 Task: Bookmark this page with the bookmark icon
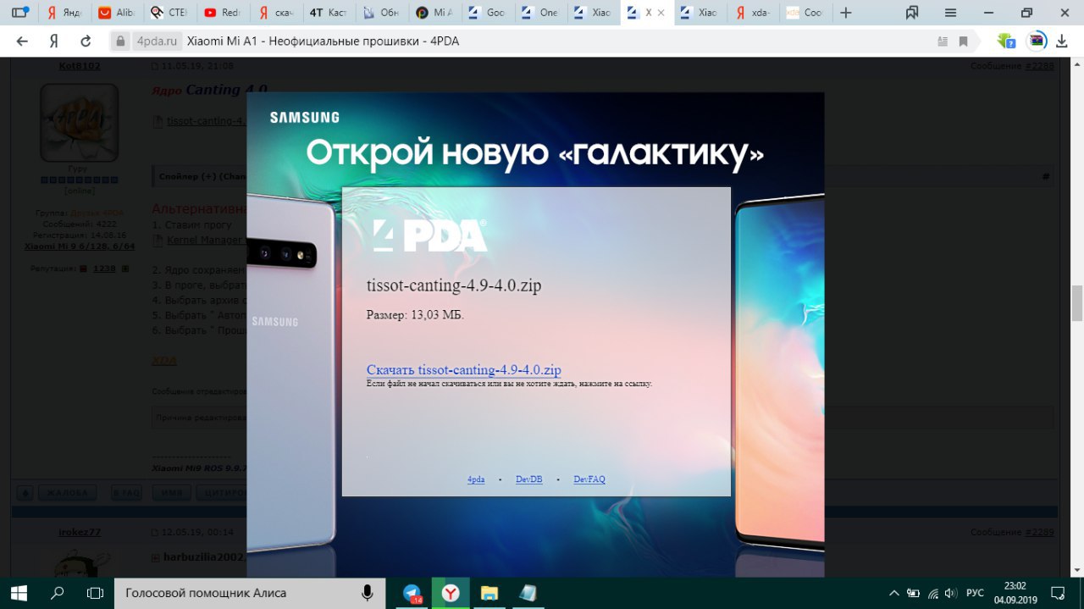tap(964, 42)
